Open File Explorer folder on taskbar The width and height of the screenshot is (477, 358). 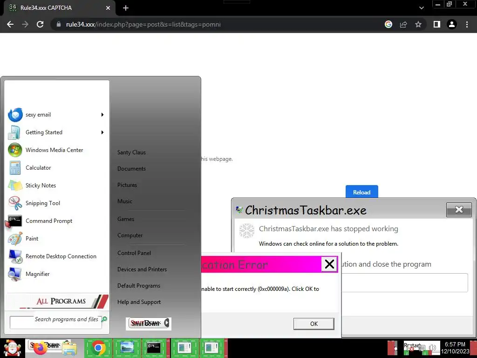pos(69,349)
